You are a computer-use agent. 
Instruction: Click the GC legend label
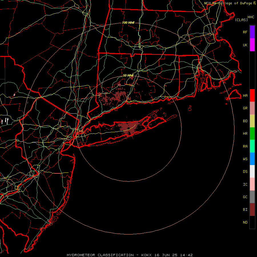[x=245, y=197]
